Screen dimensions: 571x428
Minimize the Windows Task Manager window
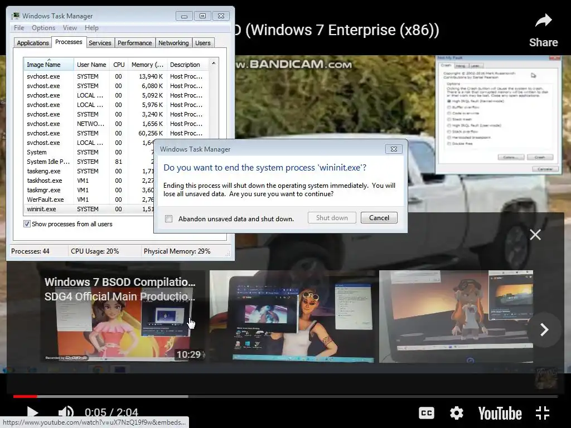pyautogui.click(x=184, y=16)
